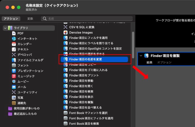This screenshot has height=127, width=195.
Task: Open the 結果 section of the action
Action: pyautogui.click(x=150, y=62)
